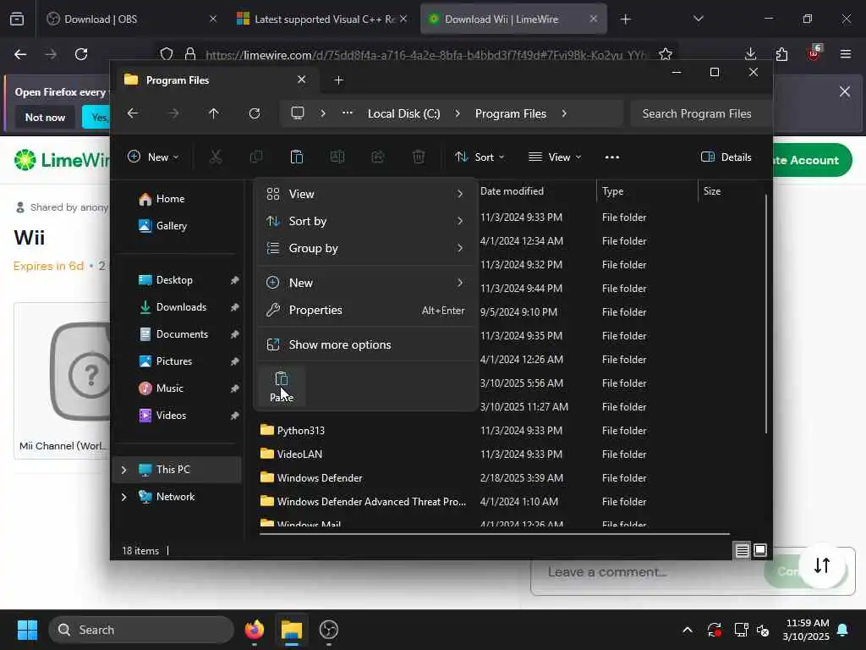
Task: Open the Sort dropdown in toolbar
Action: (480, 157)
